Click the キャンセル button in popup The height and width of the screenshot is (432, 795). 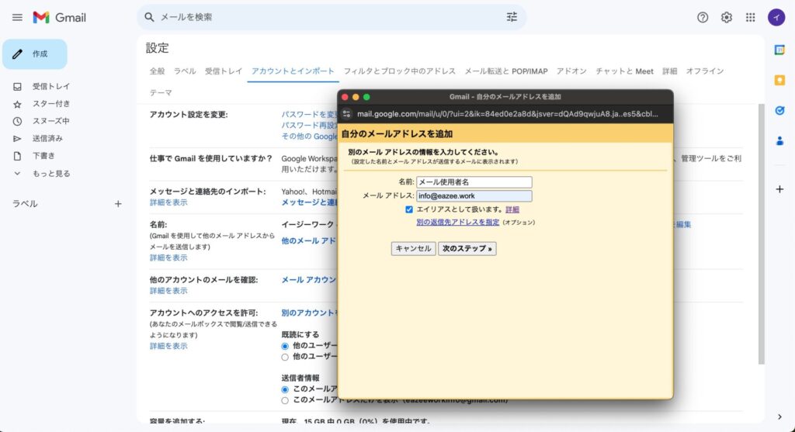413,249
